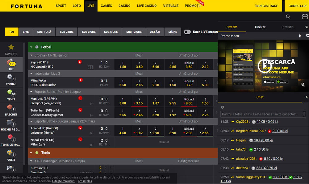The width and height of the screenshot is (309, 184).
Task: Open stream icon for Arsenal FC match
Action: point(91,133)
